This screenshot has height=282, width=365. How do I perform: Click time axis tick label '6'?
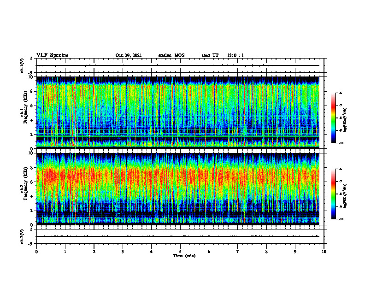(209, 252)
